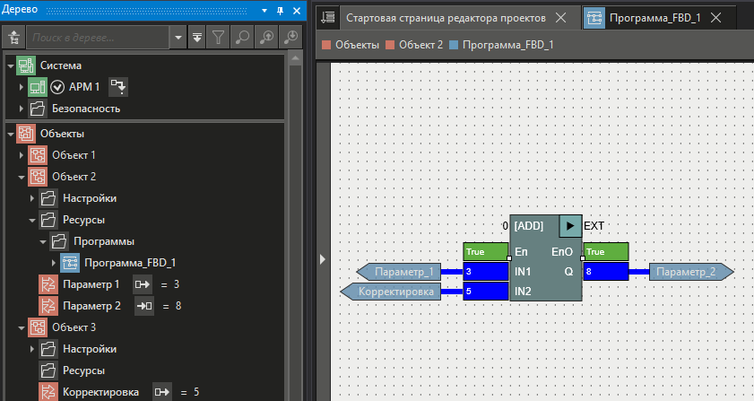
Task: Click the output direction icon beside Корректировка
Action: pos(162,392)
